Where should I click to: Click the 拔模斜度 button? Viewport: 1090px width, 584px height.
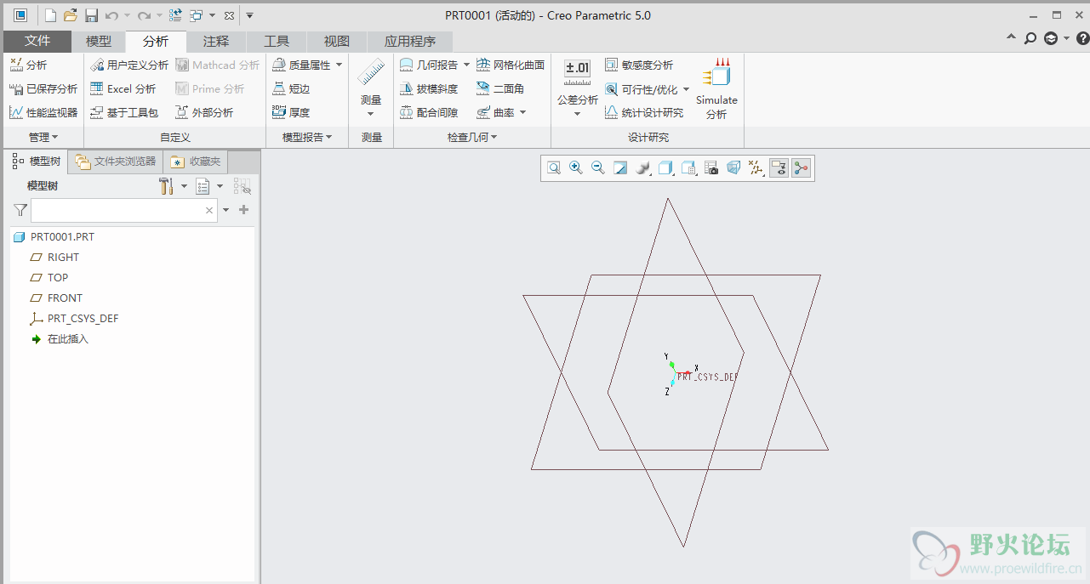point(429,88)
